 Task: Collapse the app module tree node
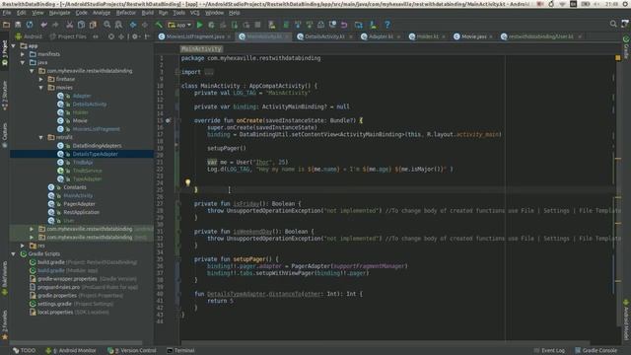point(14,46)
